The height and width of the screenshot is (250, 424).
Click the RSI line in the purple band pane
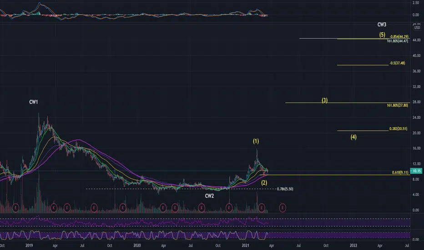tap(134, 223)
